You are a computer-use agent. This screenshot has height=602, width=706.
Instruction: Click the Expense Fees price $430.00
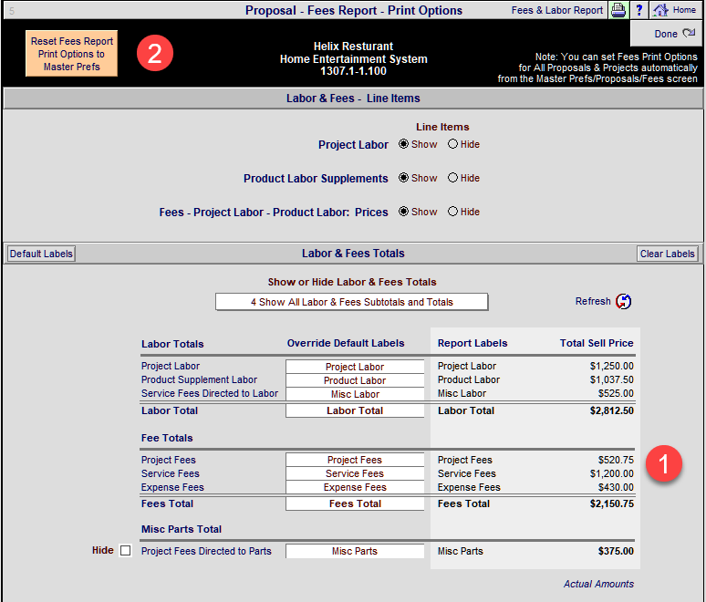point(616,487)
